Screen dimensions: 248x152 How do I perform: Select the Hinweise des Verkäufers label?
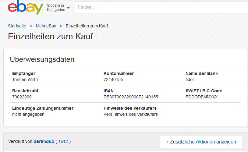click(130, 108)
